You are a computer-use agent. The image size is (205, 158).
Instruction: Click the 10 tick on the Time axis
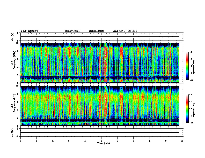[x=182, y=141]
